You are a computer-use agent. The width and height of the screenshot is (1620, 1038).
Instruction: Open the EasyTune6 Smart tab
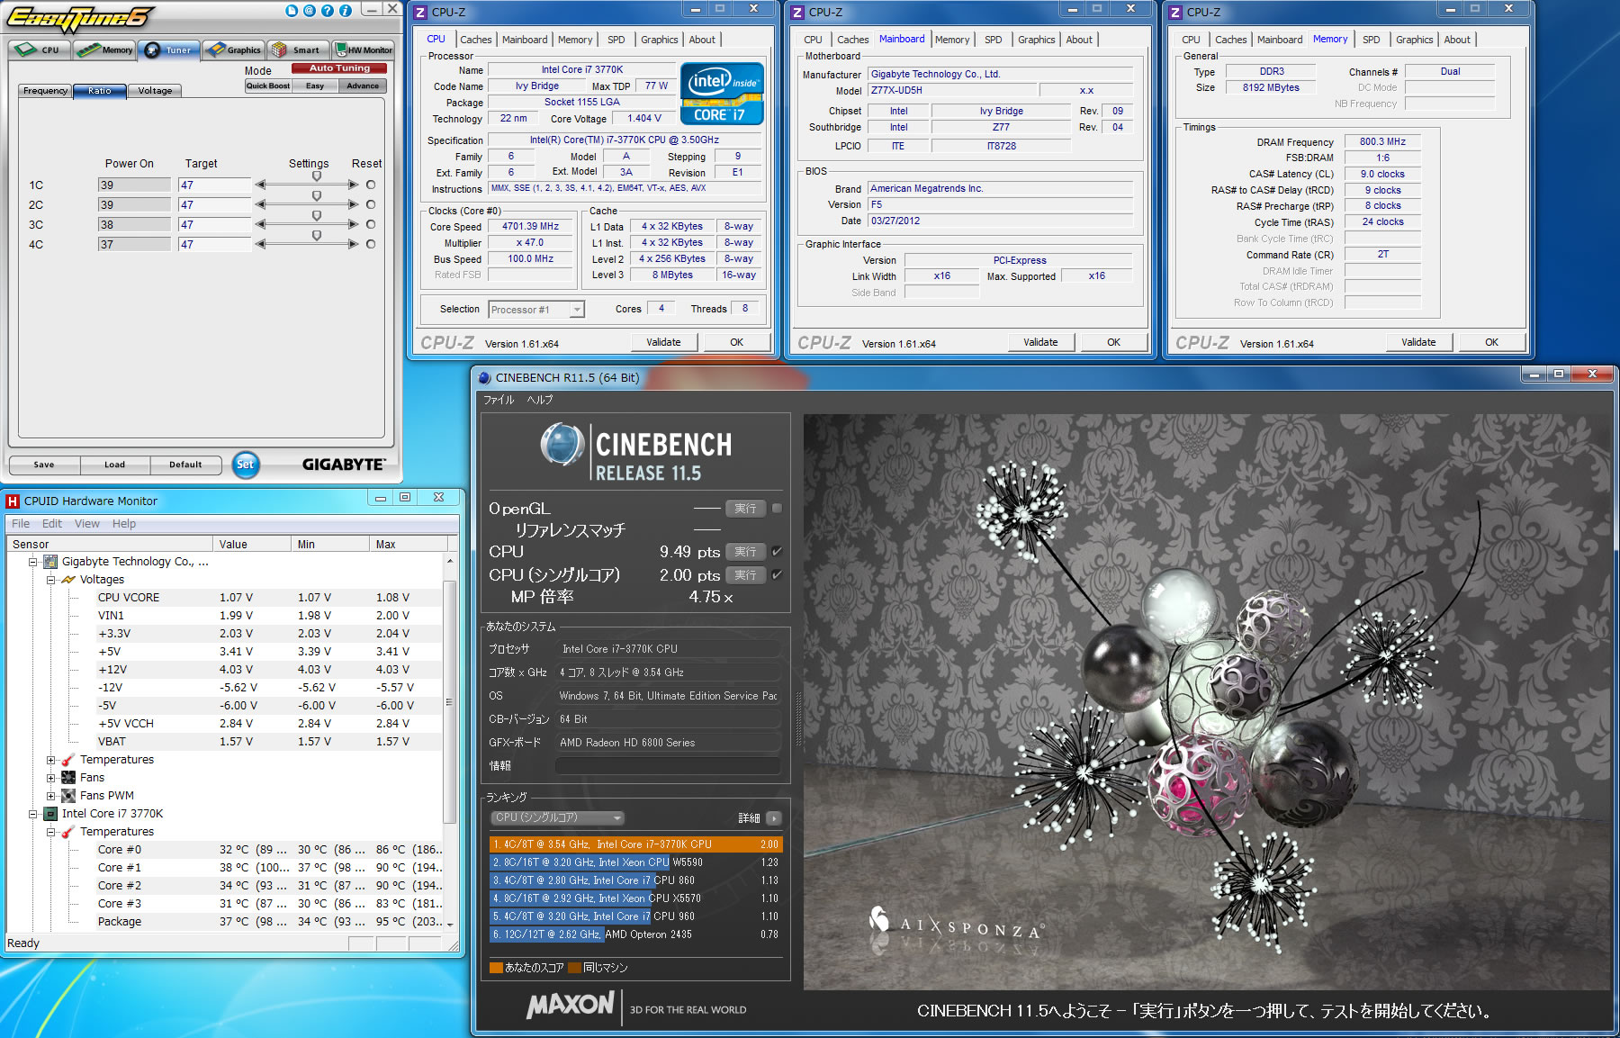coord(298,50)
